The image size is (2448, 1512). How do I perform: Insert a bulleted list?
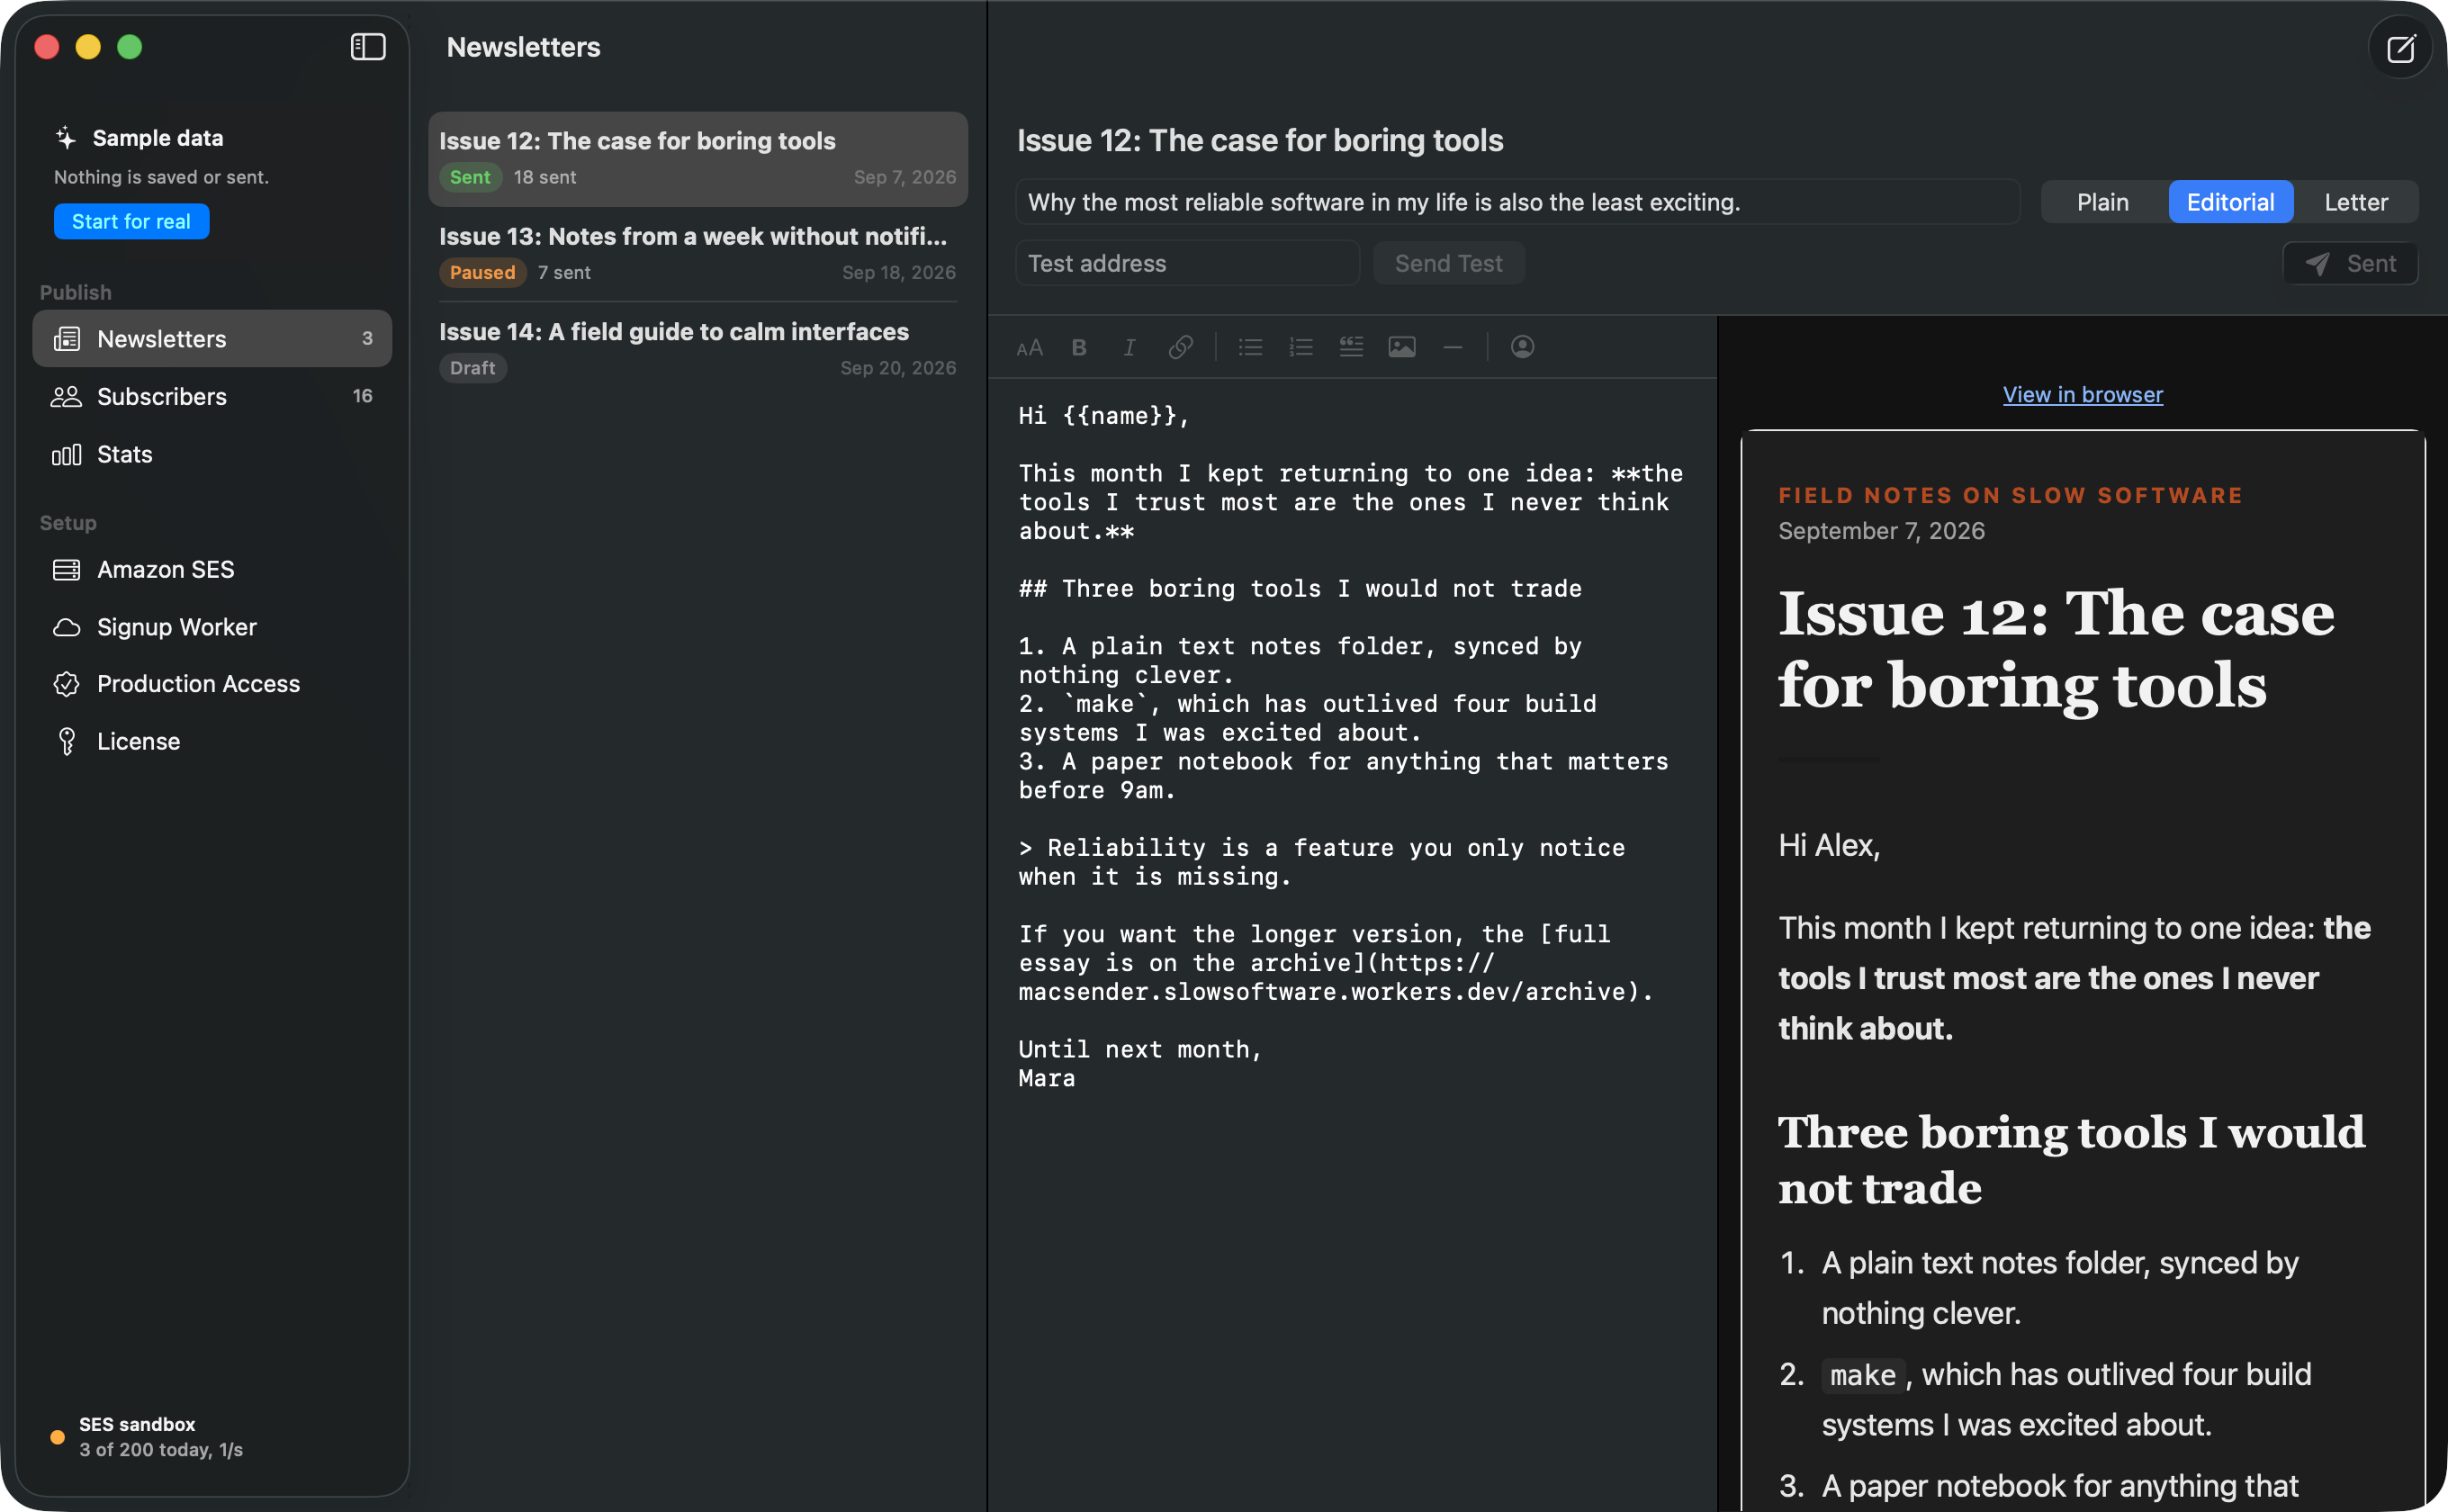(1250, 347)
